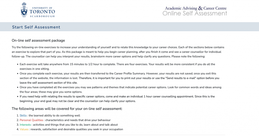
Task: Click the Online Self Assessment banner text
Action: (x=195, y=13)
